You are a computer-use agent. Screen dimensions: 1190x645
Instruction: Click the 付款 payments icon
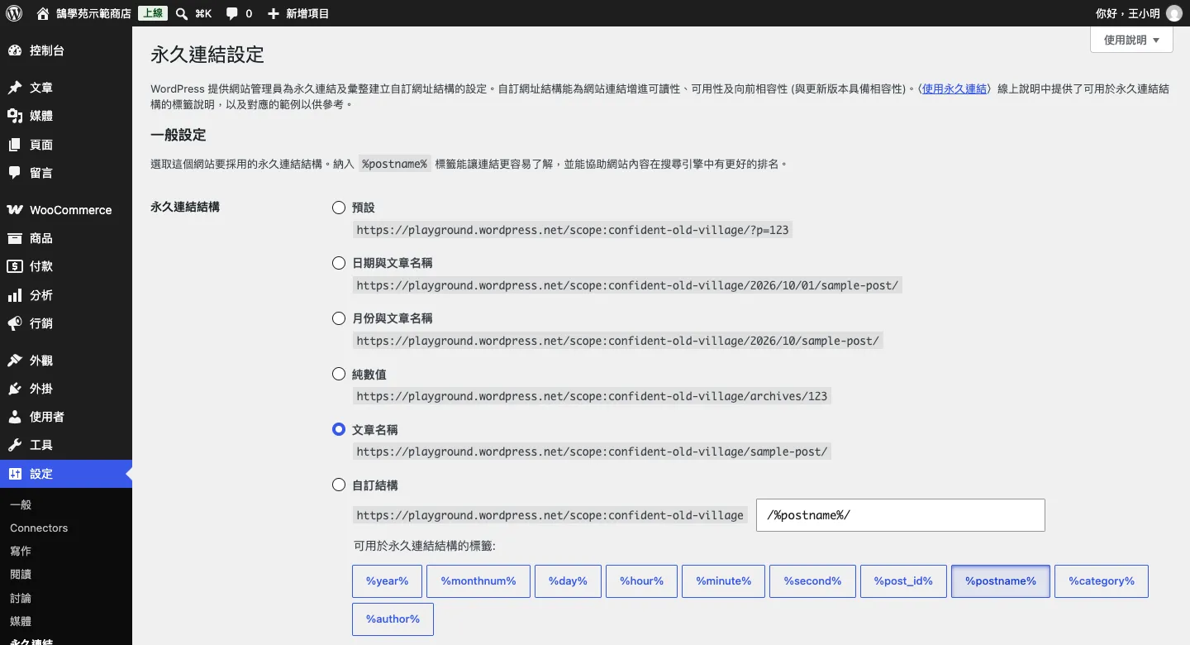click(15, 266)
